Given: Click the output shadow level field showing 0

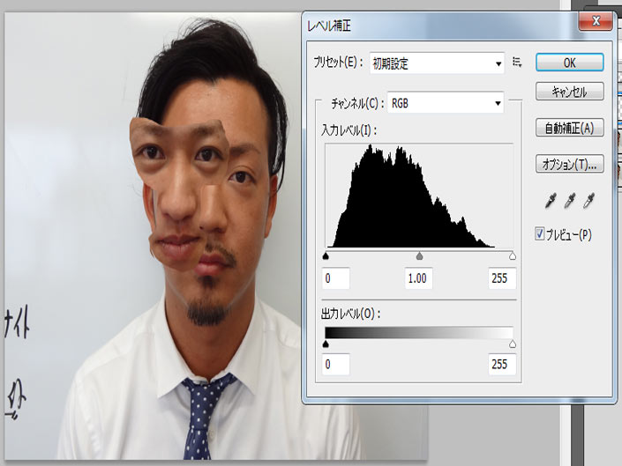Looking at the screenshot, I should pyautogui.click(x=336, y=364).
